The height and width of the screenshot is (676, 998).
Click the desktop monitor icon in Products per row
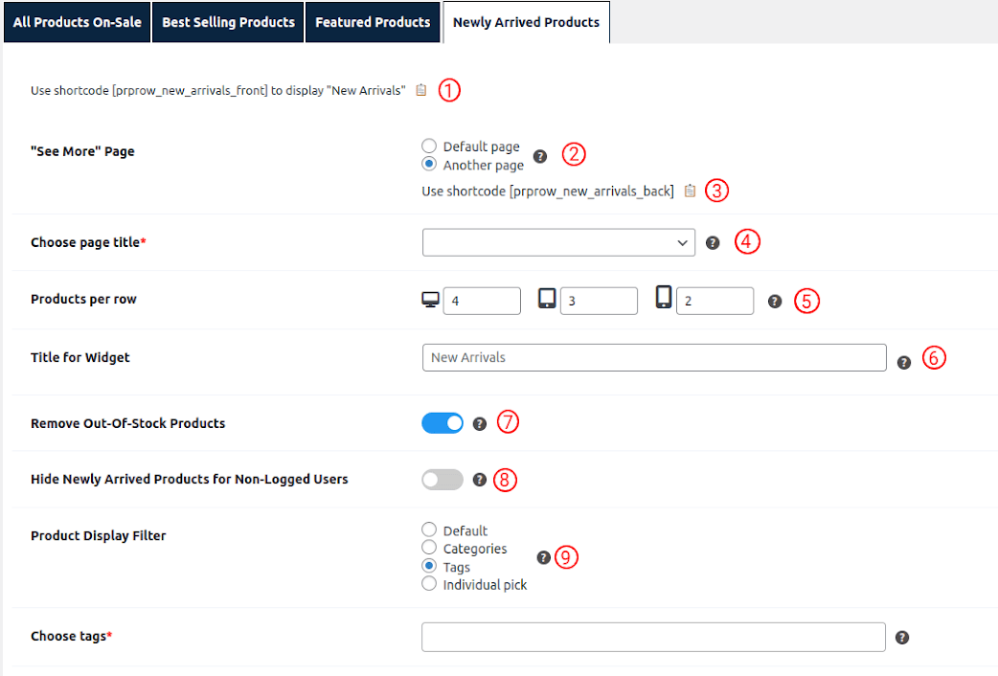click(x=430, y=299)
